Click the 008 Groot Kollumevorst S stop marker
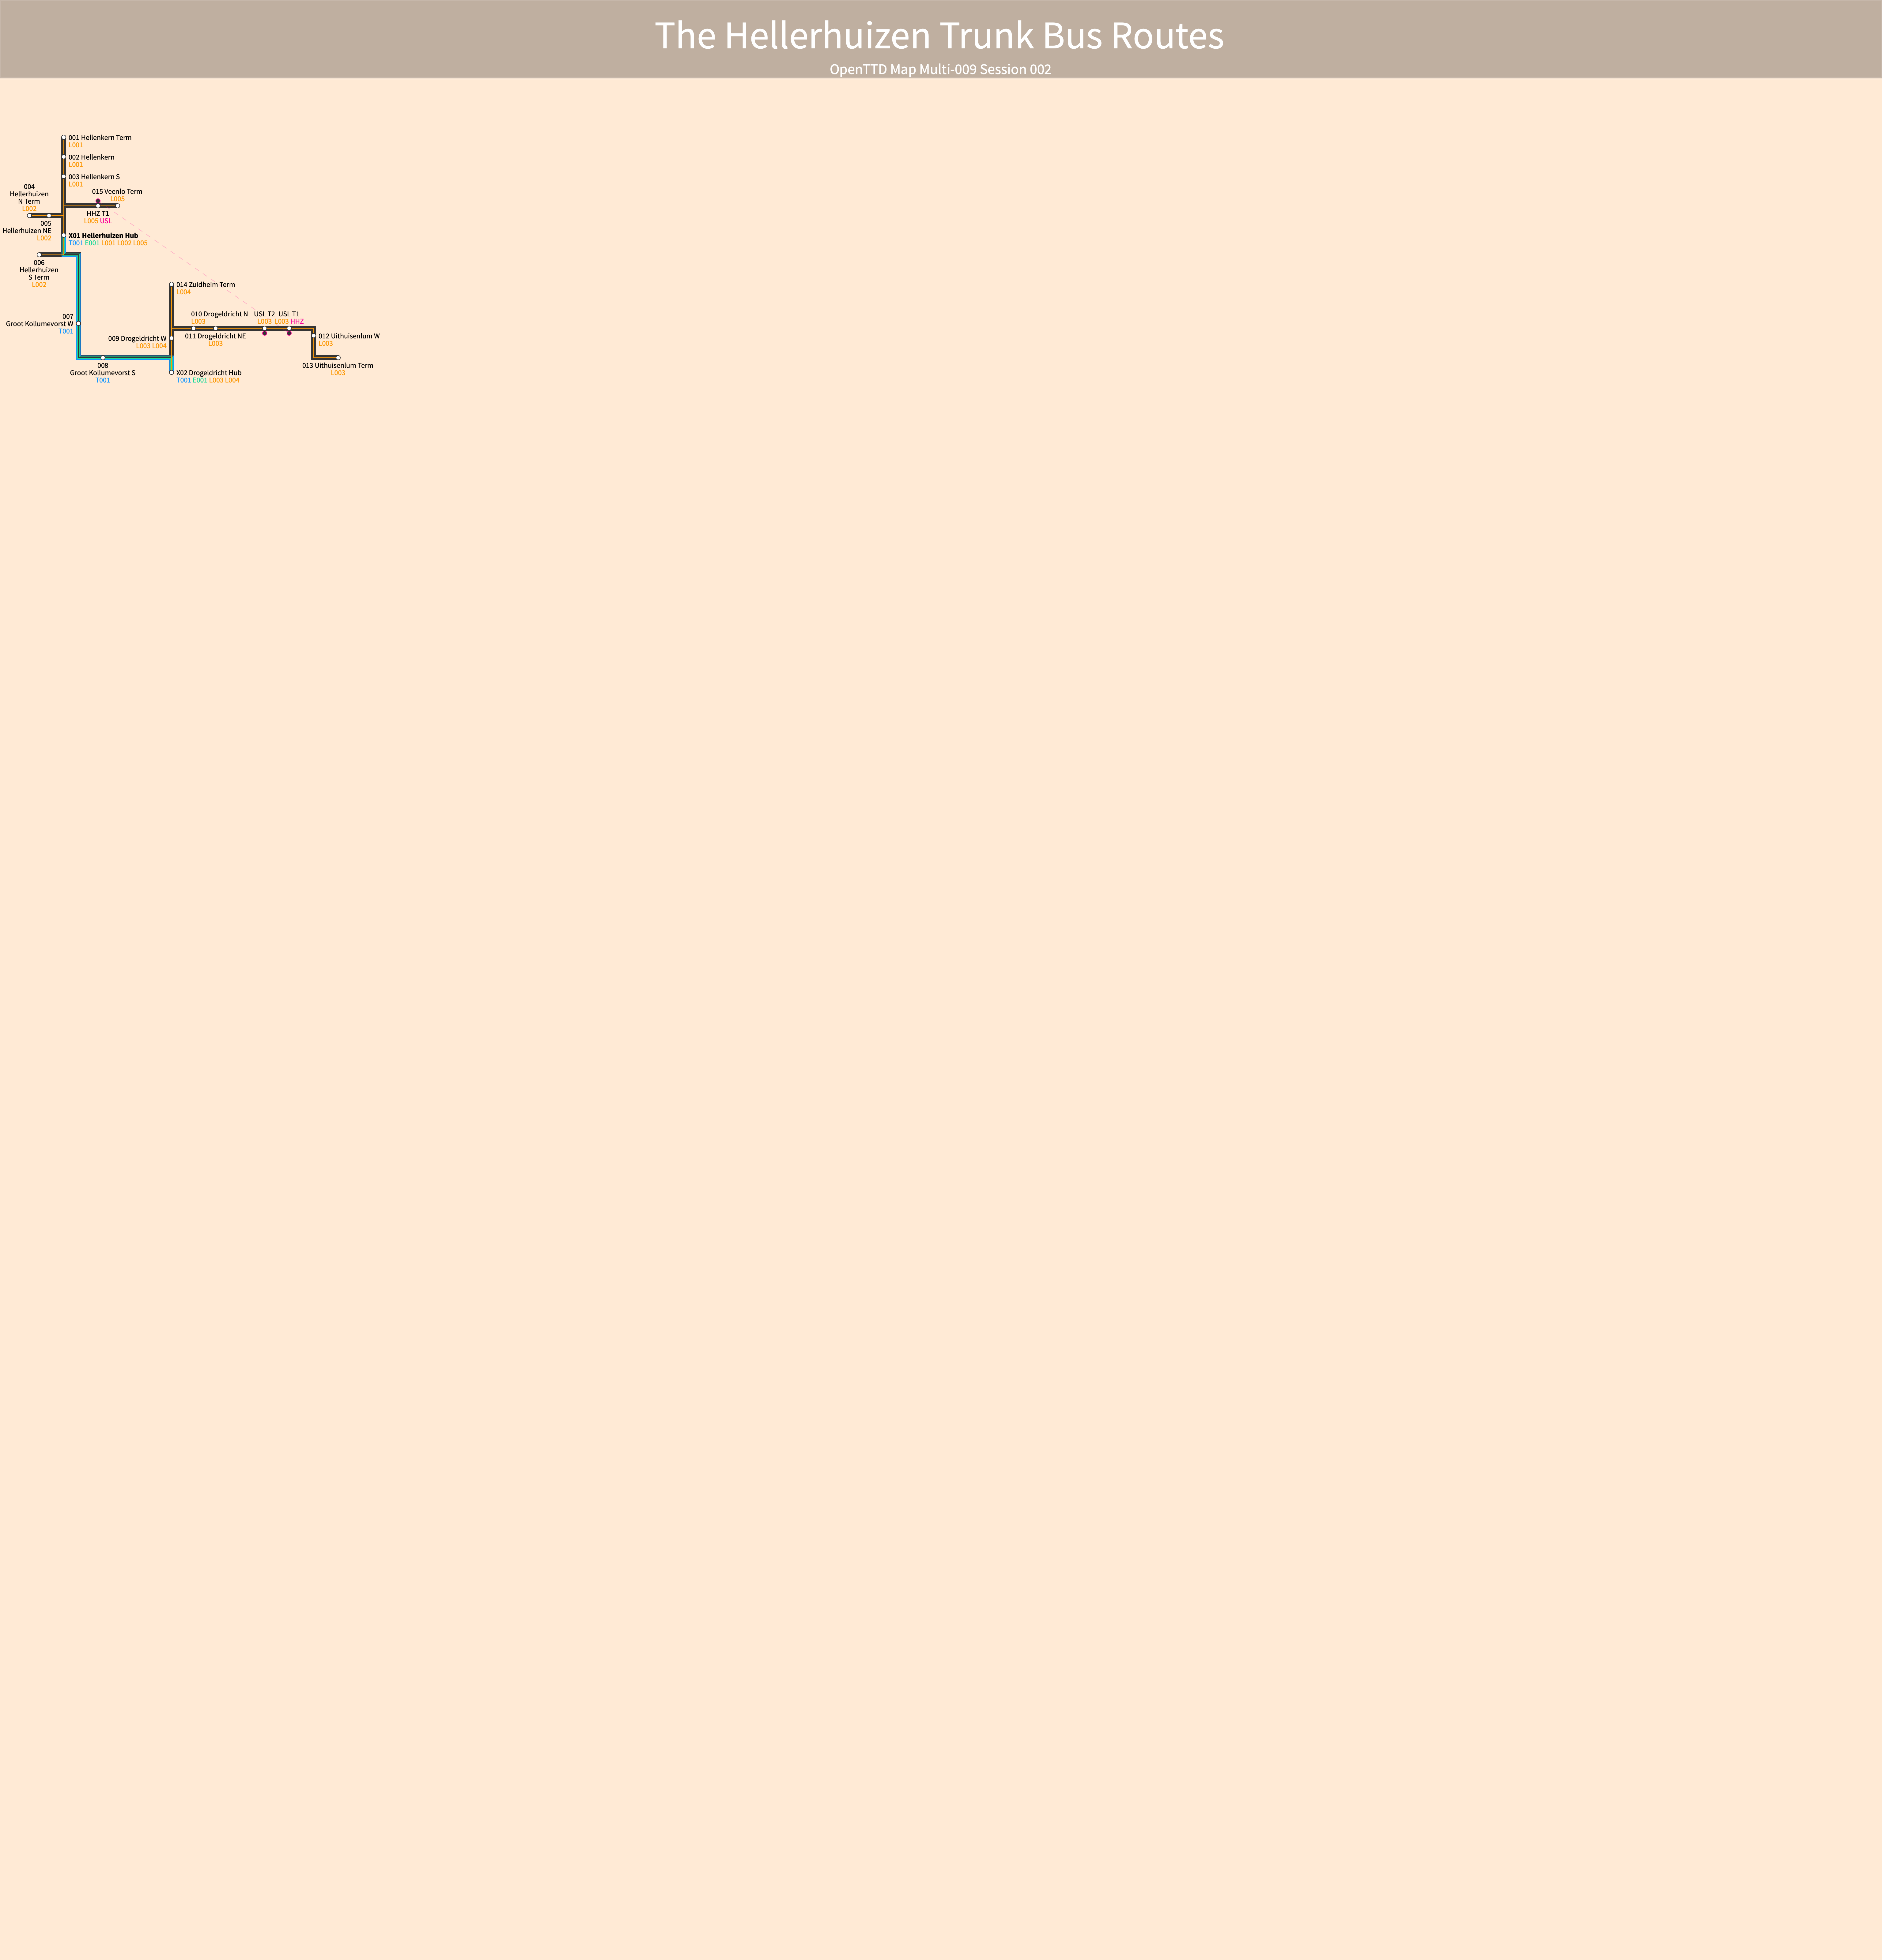The height and width of the screenshot is (1960, 1882). (103, 358)
